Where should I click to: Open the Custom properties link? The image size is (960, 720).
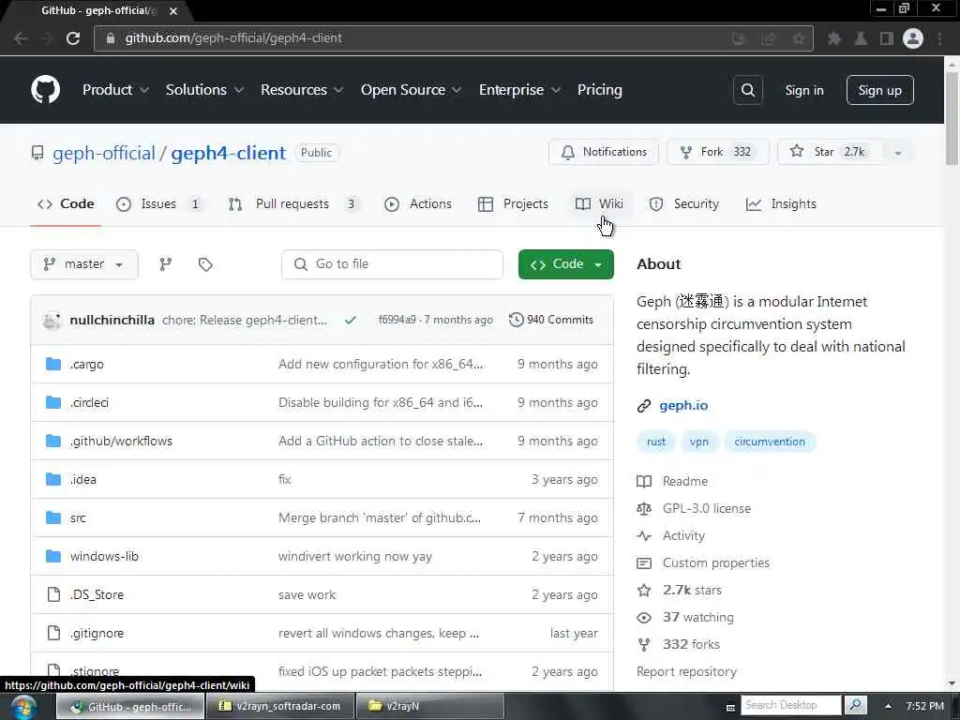[715, 562]
